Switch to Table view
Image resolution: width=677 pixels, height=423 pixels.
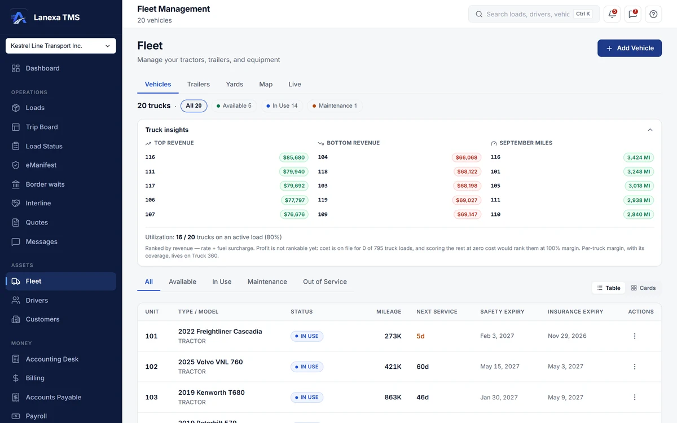(609, 288)
